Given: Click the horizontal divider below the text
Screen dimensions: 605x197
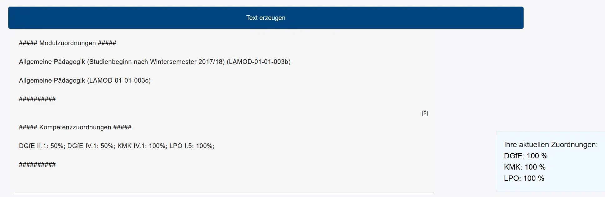Looking at the screenshot, I should (x=223, y=194).
